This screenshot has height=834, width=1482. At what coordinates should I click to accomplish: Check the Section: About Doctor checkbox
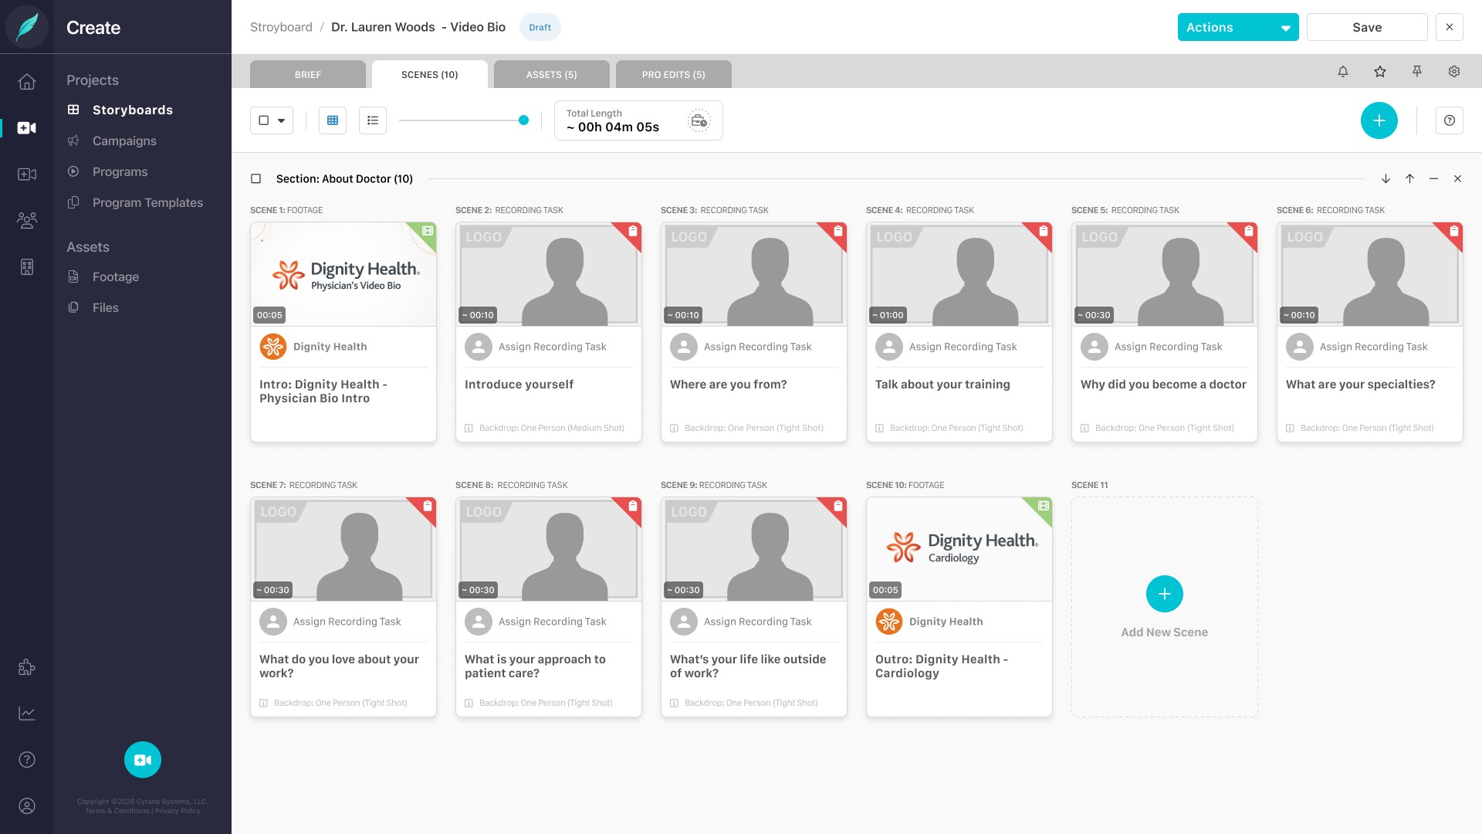pos(256,179)
